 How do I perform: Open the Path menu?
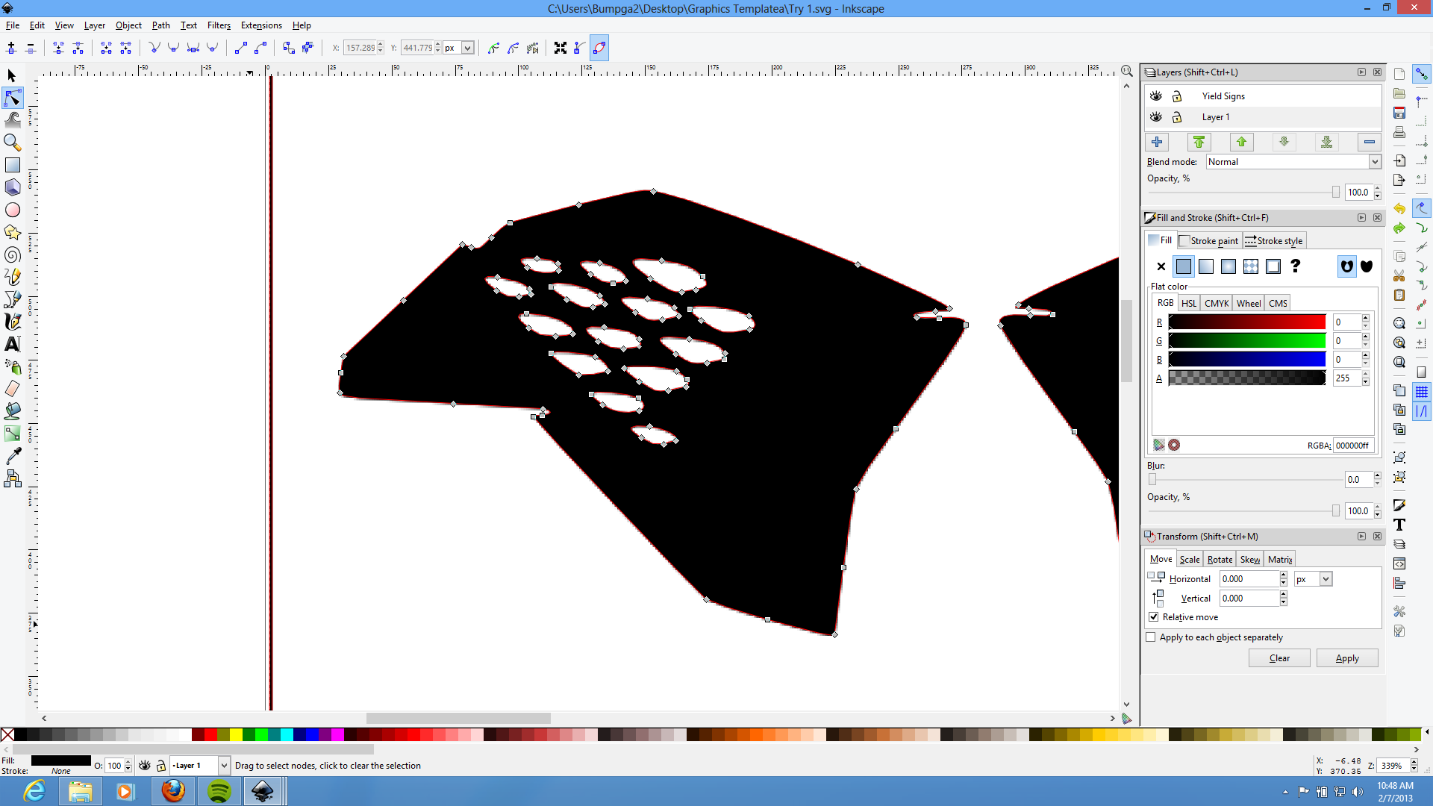[x=160, y=25]
